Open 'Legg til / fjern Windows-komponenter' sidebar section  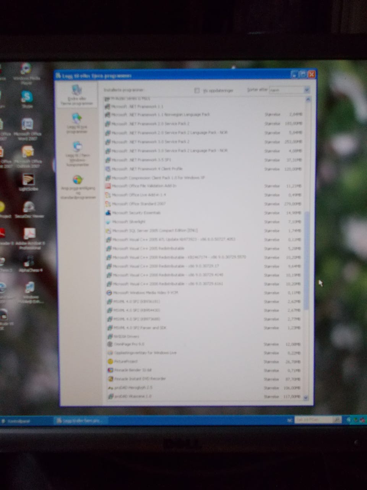[77, 154]
